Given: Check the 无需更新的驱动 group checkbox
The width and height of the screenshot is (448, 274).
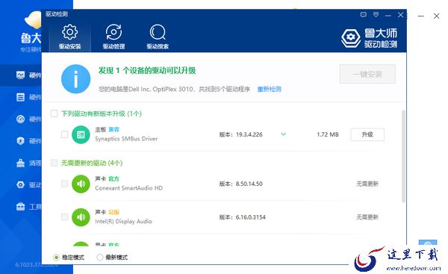Looking at the screenshot, I should click(54, 163).
